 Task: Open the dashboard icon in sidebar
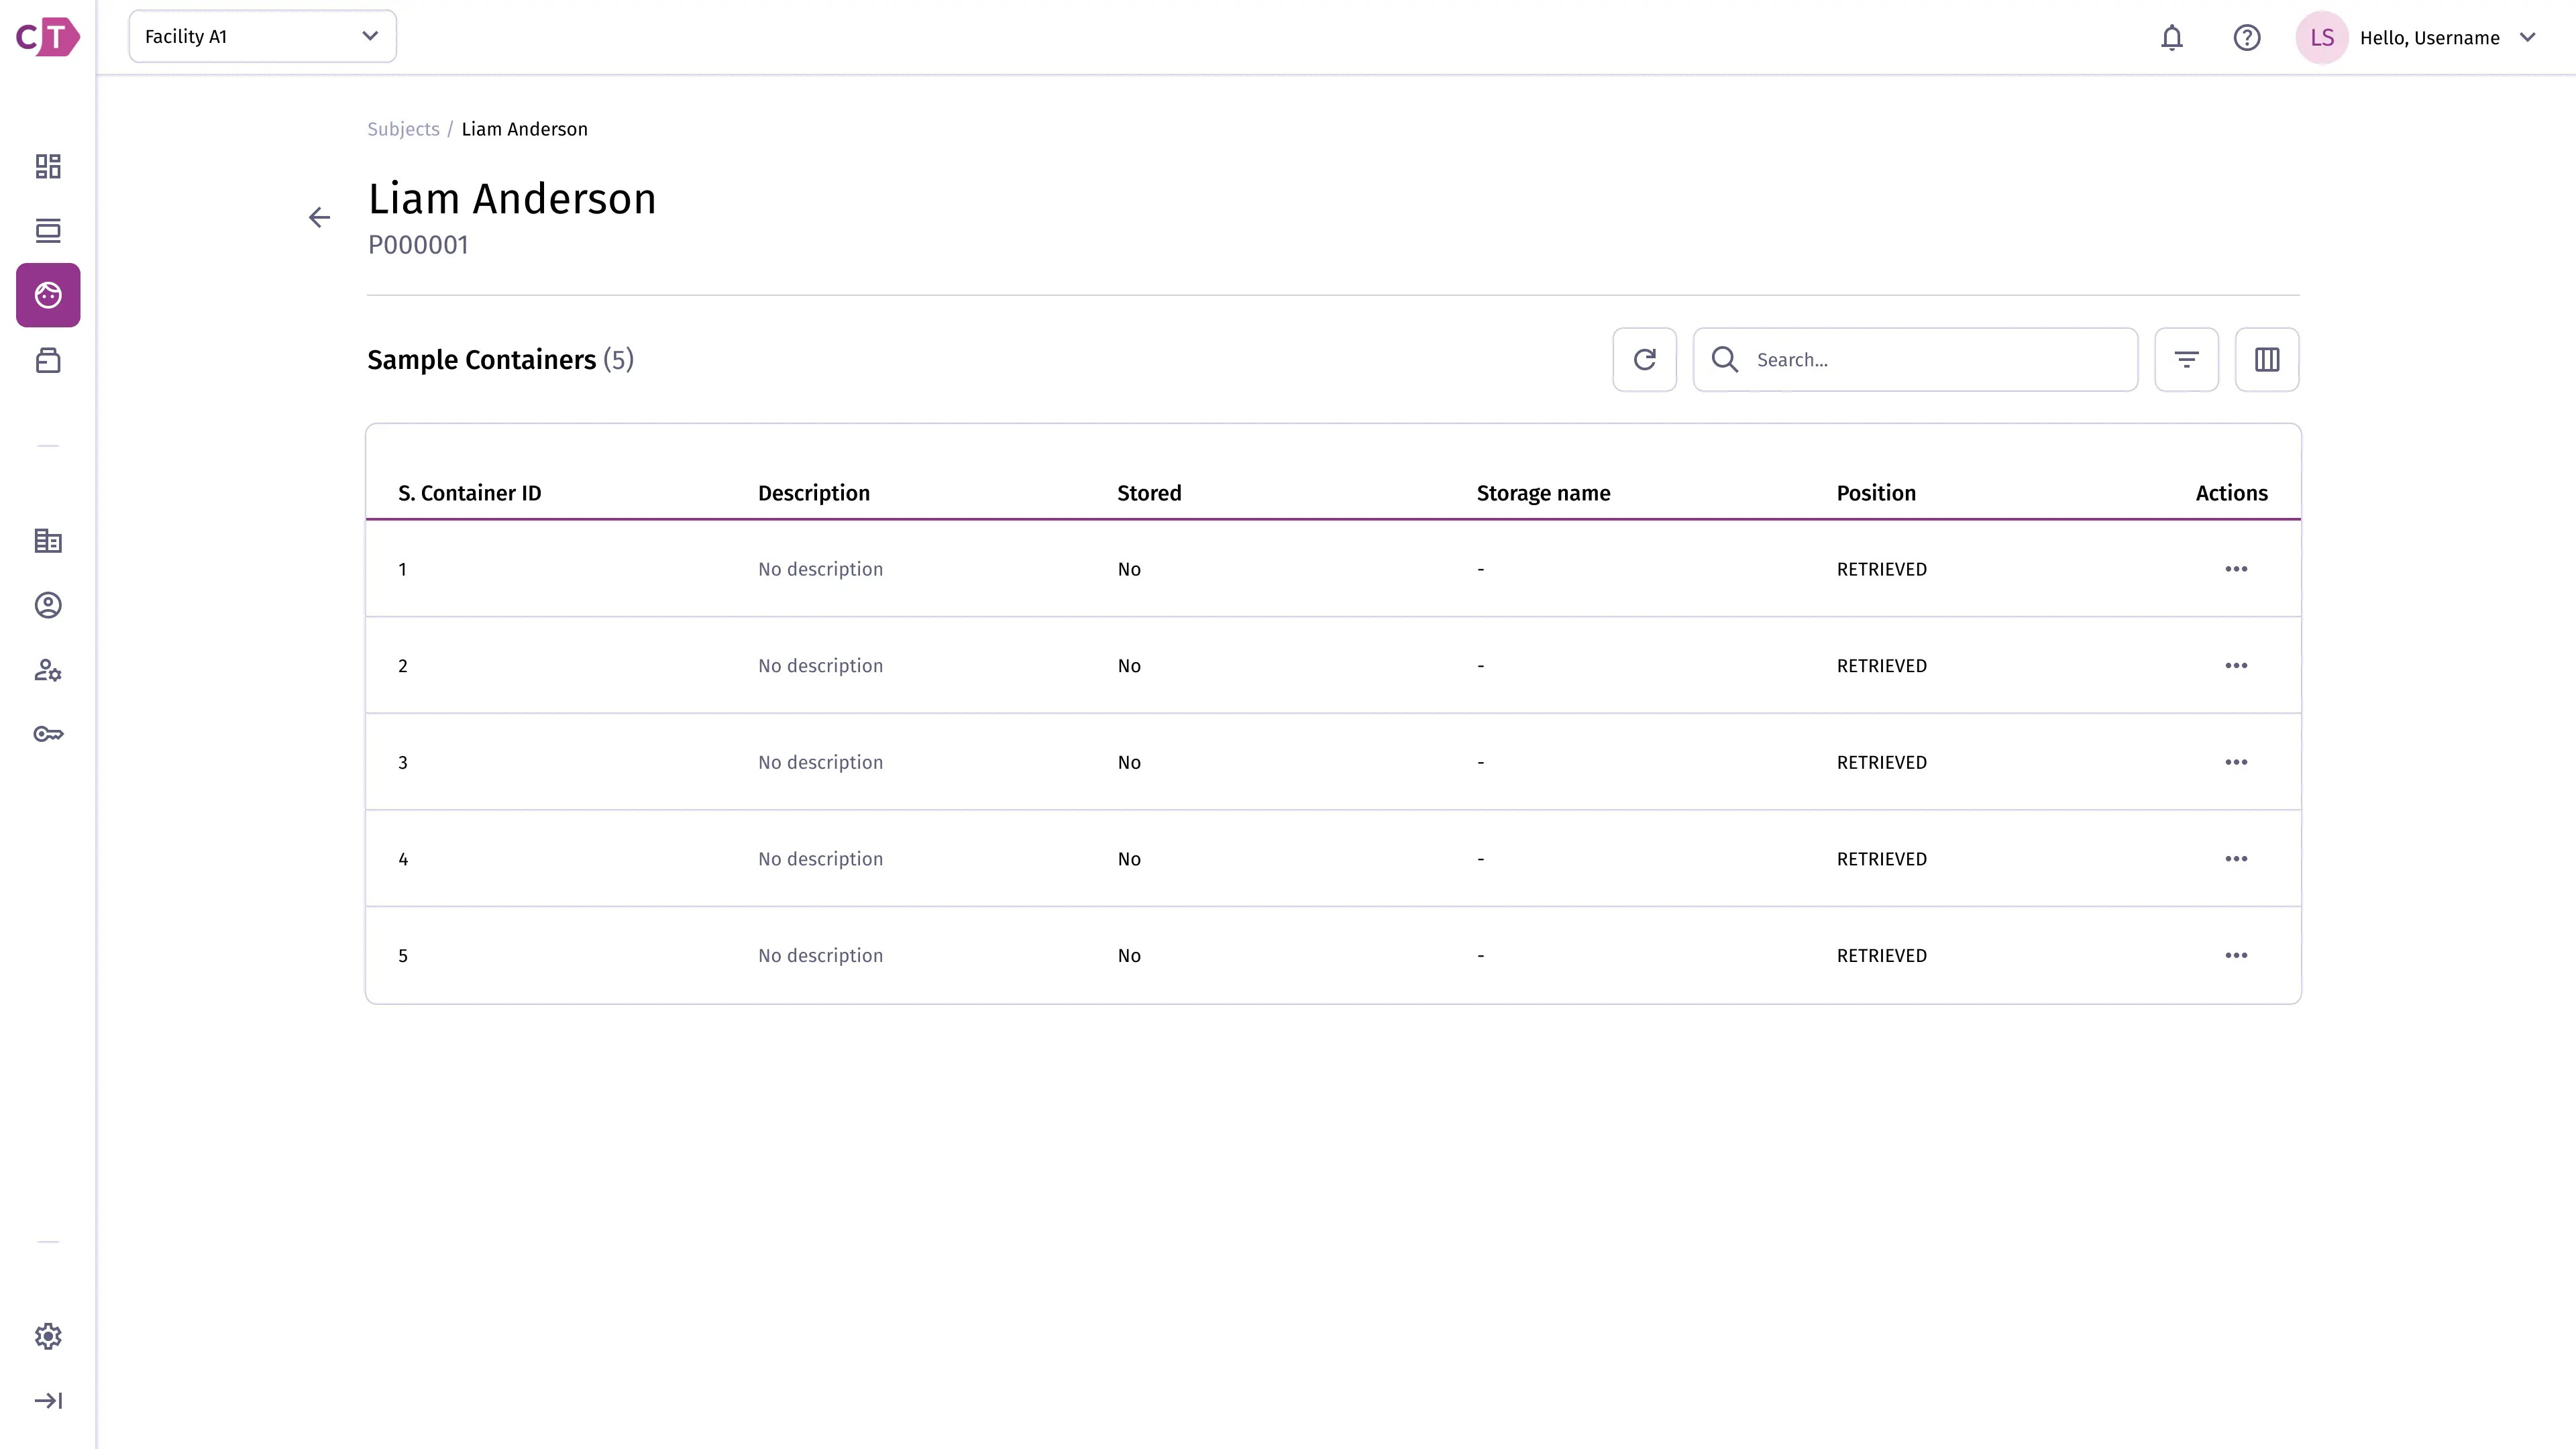[x=48, y=166]
